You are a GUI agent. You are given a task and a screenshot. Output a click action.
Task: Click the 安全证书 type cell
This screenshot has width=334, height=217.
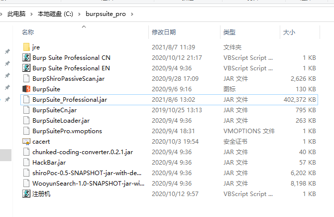click(235, 142)
